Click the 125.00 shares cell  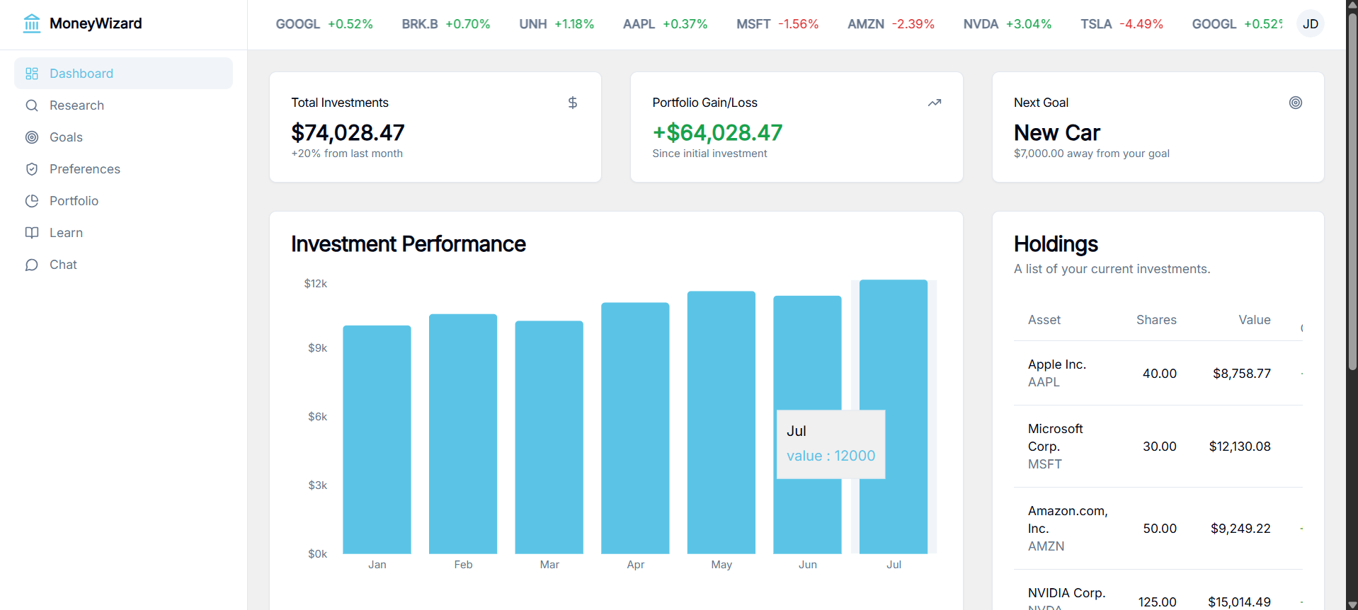pos(1158,602)
